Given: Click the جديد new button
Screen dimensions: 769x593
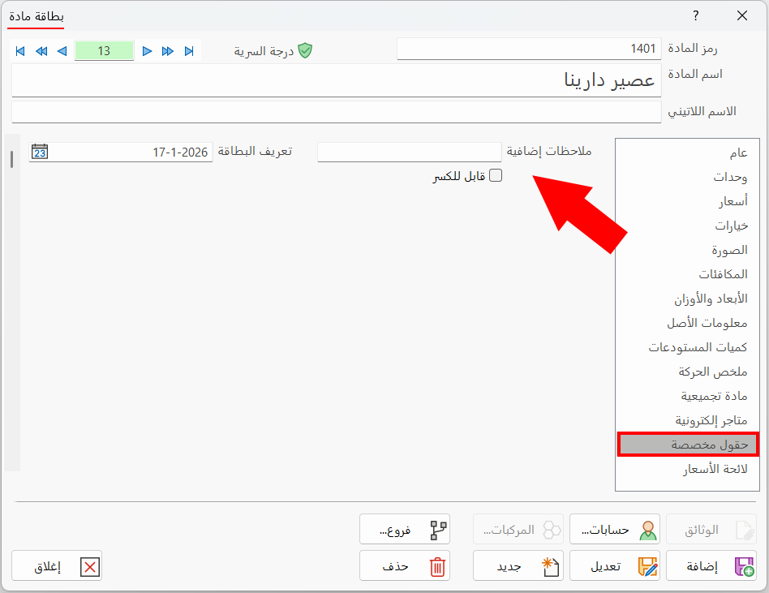Looking at the screenshot, I should pyautogui.click(x=518, y=565).
